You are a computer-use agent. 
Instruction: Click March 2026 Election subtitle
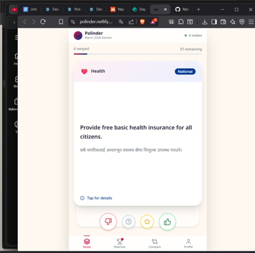click(98, 38)
